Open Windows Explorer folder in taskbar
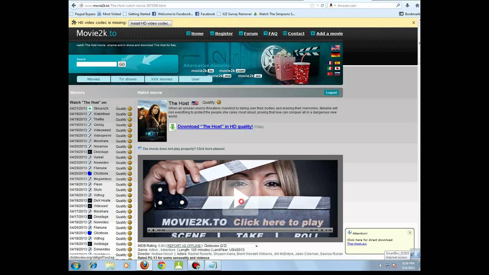The height and width of the screenshot is (275, 489). click(110, 265)
